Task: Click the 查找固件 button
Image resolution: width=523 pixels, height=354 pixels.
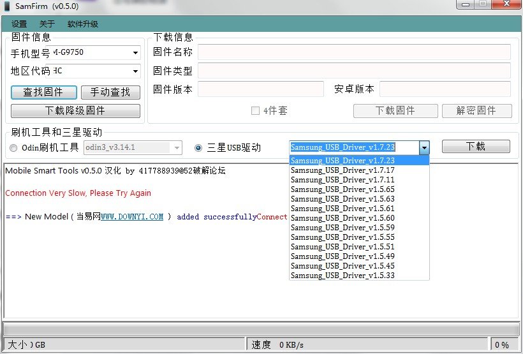Action: click(43, 92)
